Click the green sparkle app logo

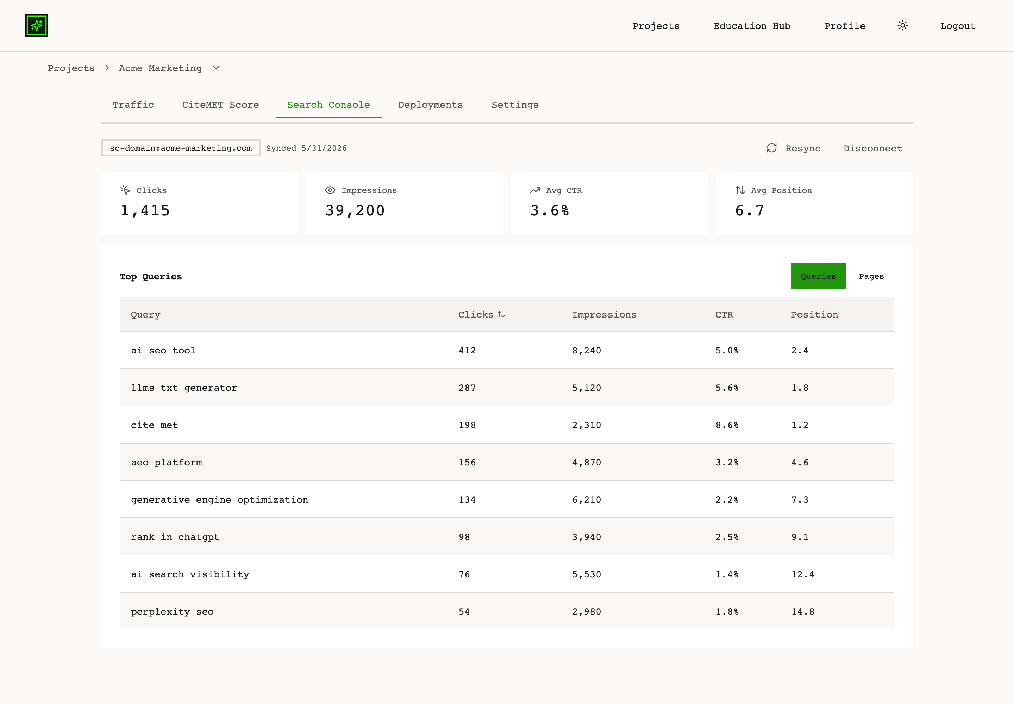pyautogui.click(x=37, y=25)
